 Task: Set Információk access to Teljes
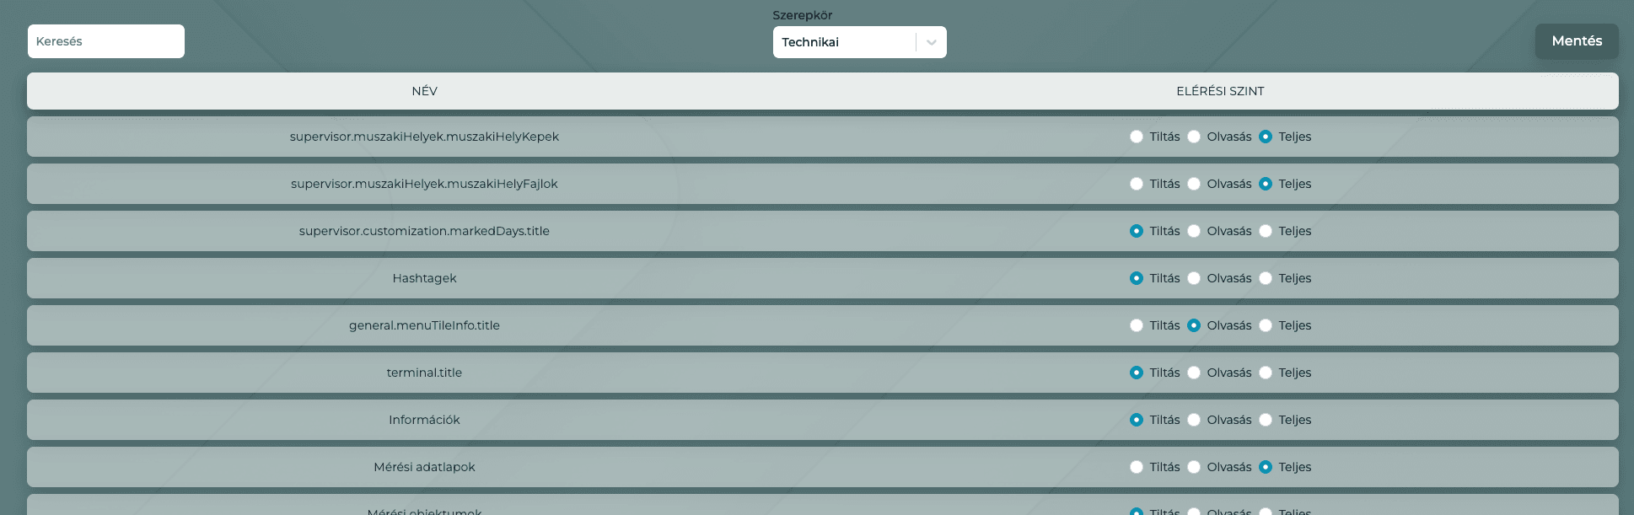1266,420
